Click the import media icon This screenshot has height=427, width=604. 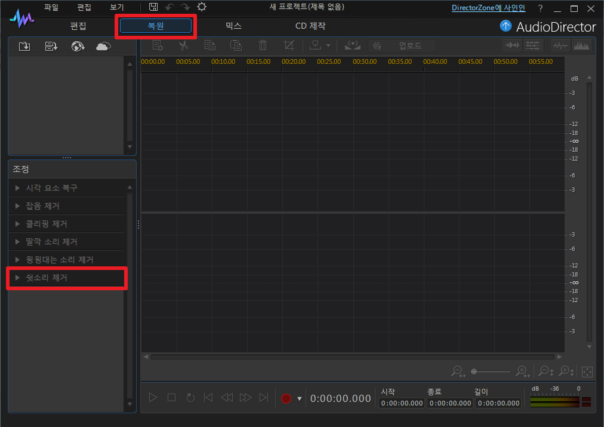pos(24,46)
